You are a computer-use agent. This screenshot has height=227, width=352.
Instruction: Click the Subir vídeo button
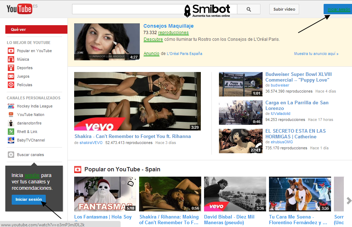coord(284,9)
